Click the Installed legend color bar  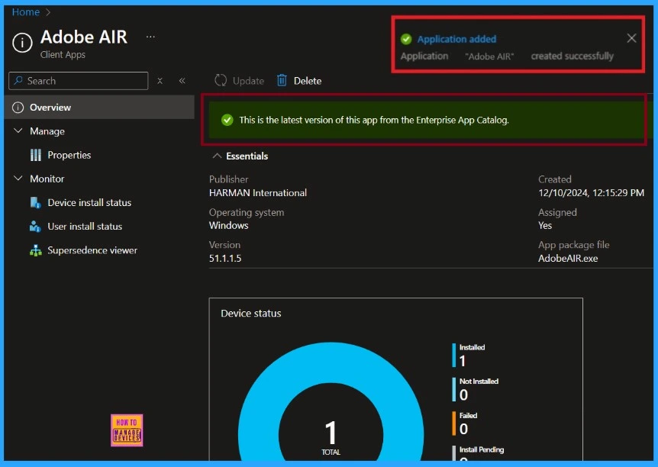point(453,355)
